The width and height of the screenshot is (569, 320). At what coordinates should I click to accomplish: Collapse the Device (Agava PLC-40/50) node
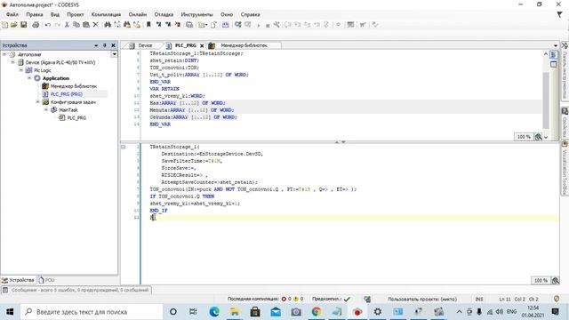tap(12, 62)
